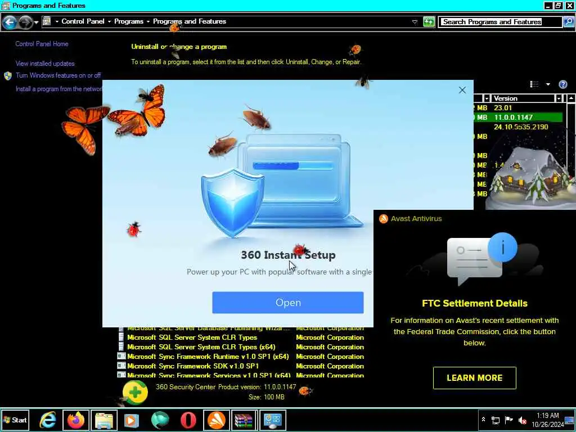Open the Size column filter dropdown
The height and width of the screenshot is (432, 576).
pyautogui.click(x=487, y=98)
